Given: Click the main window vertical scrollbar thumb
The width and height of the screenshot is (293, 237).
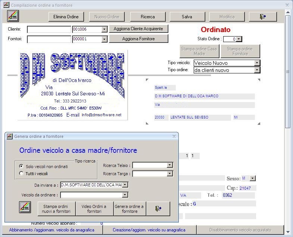Looking at the screenshot, I should pyautogui.click(x=288, y=72).
